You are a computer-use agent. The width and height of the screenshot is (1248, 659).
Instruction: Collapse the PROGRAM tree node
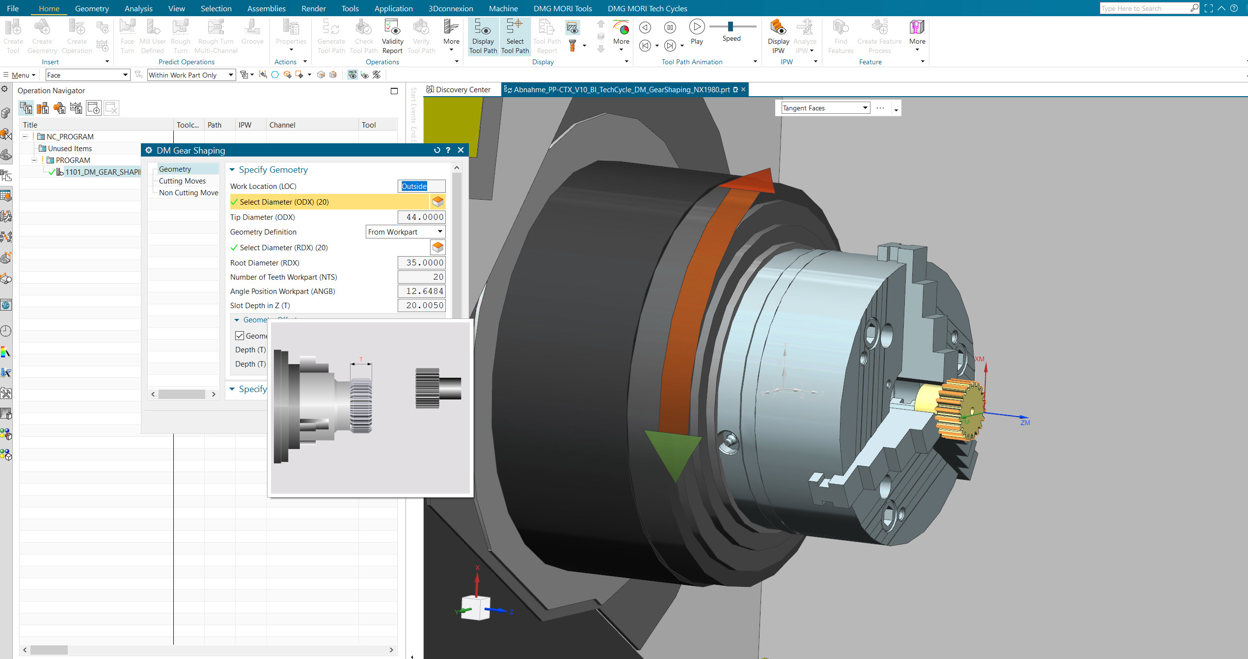tap(34, 160)
